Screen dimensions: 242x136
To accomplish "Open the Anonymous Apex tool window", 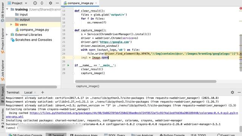I will [84, 135].
